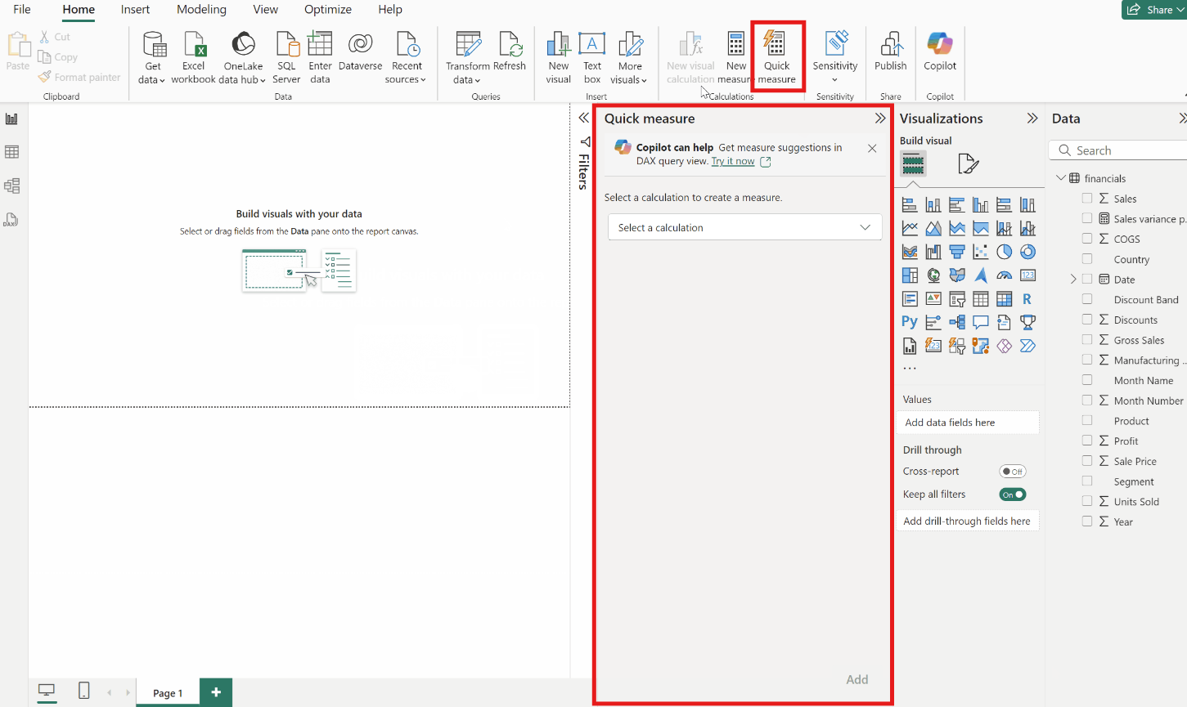This screenshot has height=707, width=1187.
Task: Switch to the Modeling ribbon tab
Action: click(x=201, y=10)
